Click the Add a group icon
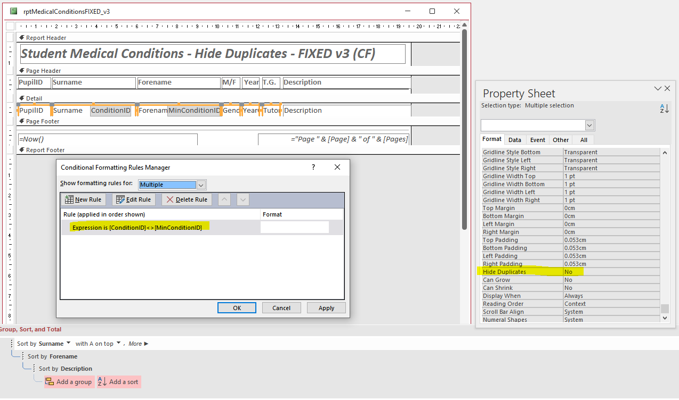Screen dimensions: 679x400 50,382
